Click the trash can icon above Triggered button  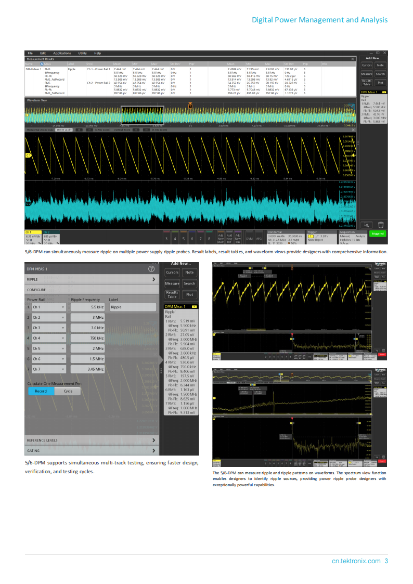tap(381, 225)
